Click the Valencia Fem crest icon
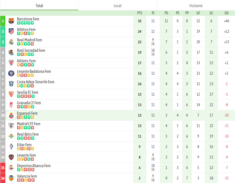This screenshot has height=183, width=235. coord(11,178)
